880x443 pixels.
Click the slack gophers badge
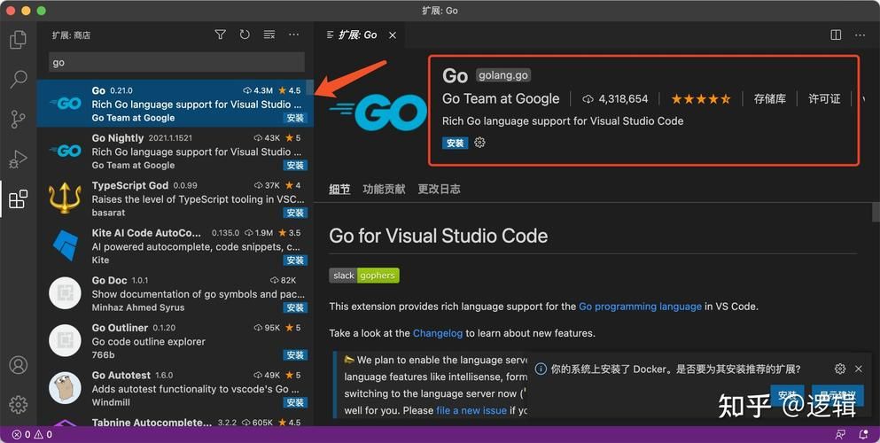[x=364, y=276]
